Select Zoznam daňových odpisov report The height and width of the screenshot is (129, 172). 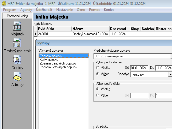pyautogui.click(x=64, y=63)
